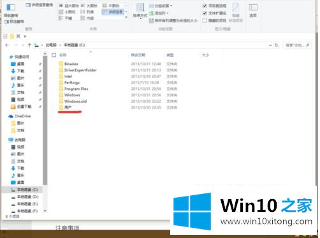Open the Add columns (添加列) dropdown

pyautogui.click(x=159, y=13)
